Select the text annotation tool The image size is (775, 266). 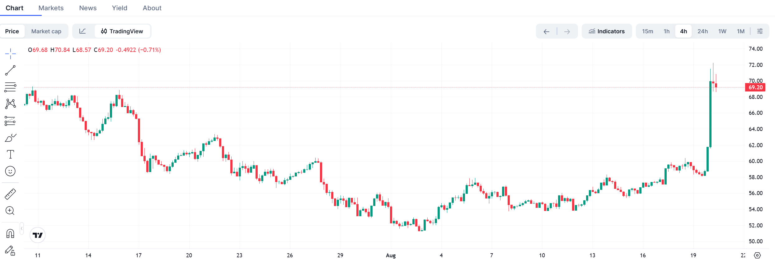coord(10,154)
